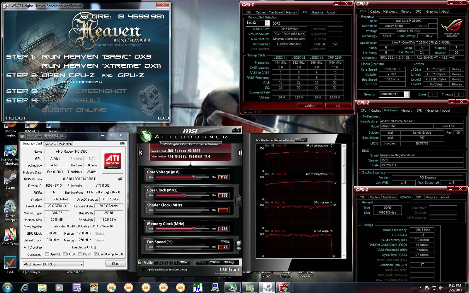Save the current Afterburner profile
This screenshot has height=293, width=469.
coord(184,263)
